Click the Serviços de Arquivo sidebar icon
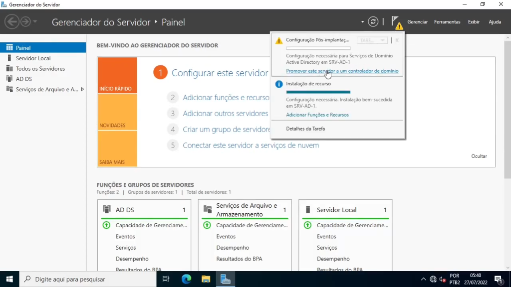This screenshot has width=511, height=287. click(x=9, y=89)
